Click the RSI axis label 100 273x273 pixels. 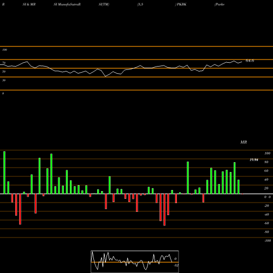pyautogui.click(x=4, y=50)
